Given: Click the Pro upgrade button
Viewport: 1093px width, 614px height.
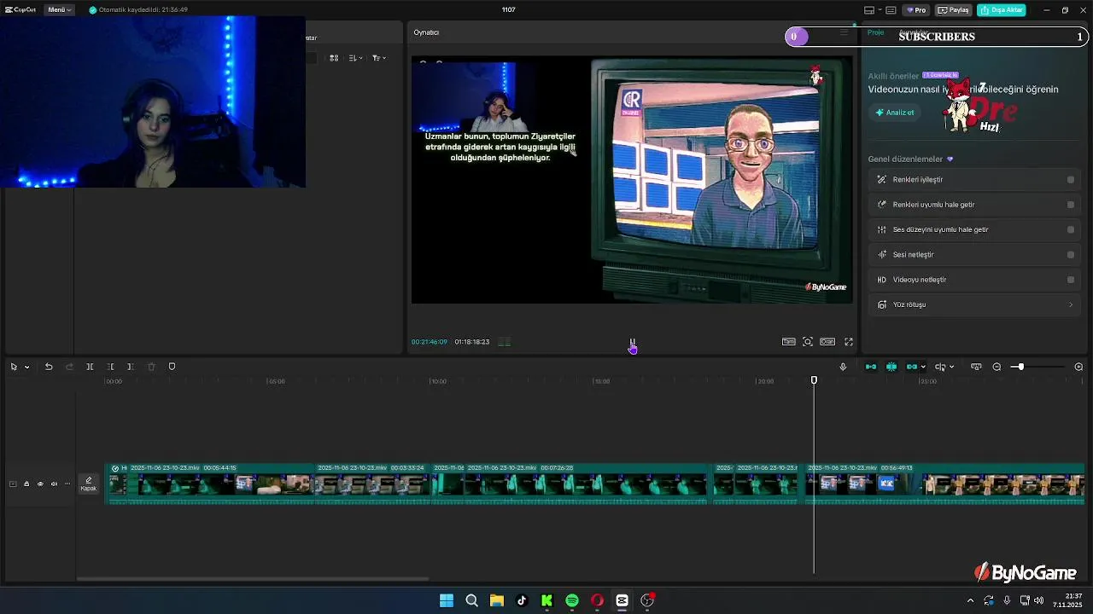Looking at the screenshot, I should (x=916, y=10).
